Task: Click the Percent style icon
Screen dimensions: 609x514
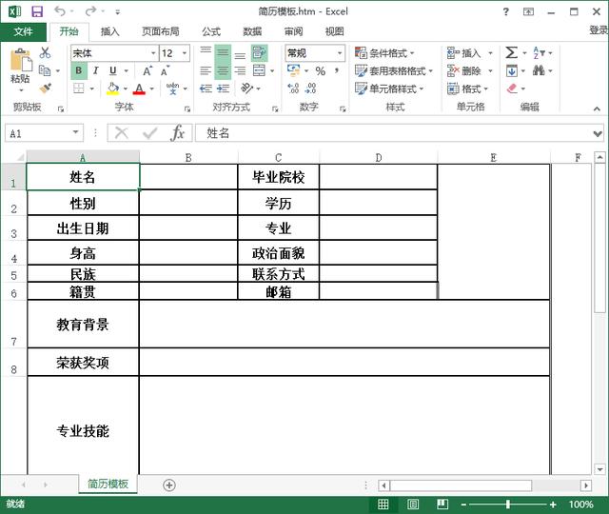Action: tap(321, 71)
